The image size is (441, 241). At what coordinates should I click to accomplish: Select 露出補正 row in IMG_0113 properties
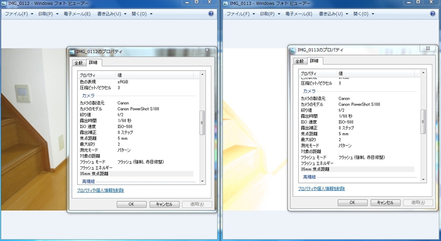pos(357,128)
